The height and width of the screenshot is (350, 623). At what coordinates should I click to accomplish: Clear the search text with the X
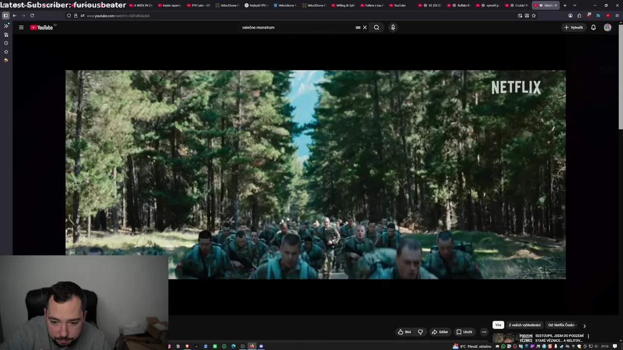pos(365,27)
